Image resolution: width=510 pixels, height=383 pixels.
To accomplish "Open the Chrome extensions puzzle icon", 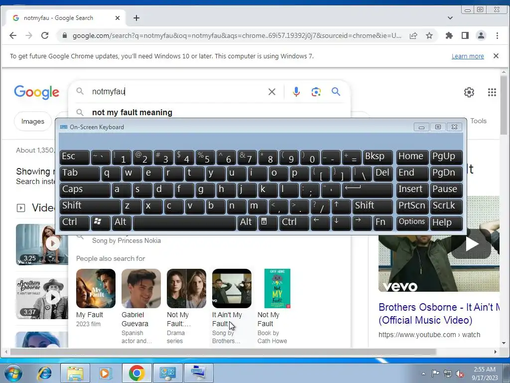I will tap(449, 35).
